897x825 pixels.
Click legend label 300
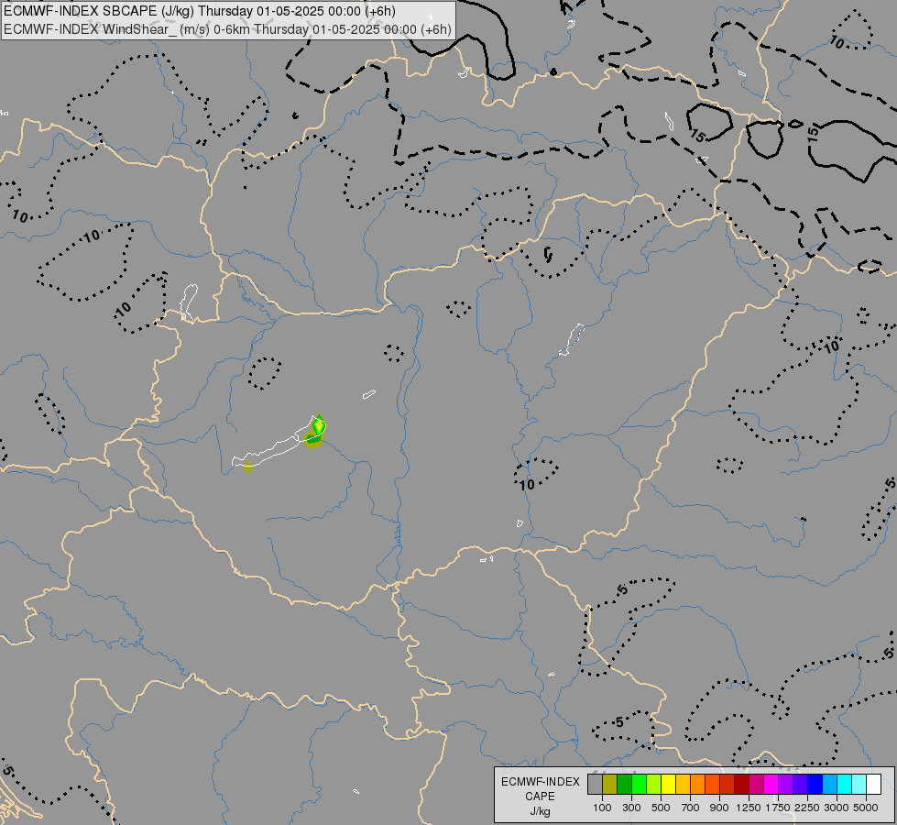pyautogui.click(x=631, y=808)
